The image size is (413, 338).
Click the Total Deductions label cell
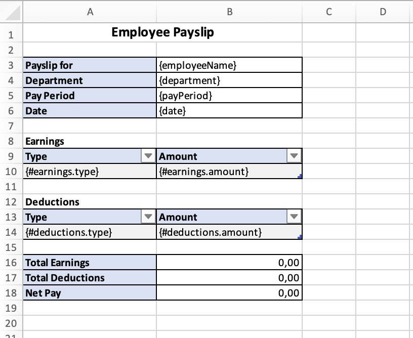(90, 278)
